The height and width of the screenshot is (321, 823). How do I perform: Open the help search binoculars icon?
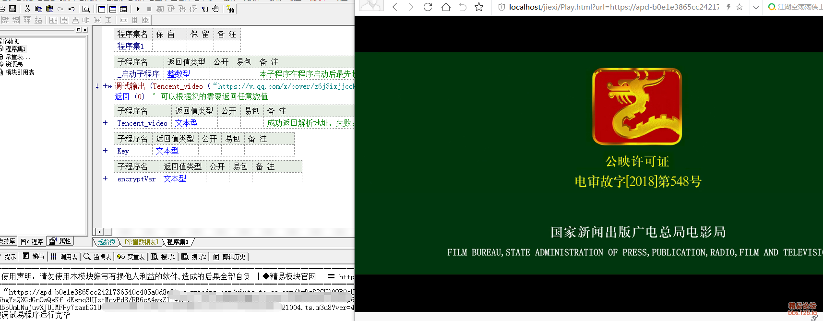coord(231,9)
